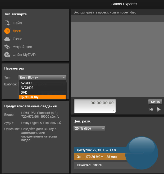Image resolution: width=164 pixels, height=174 pixels.
Task: Click the Файл MyDVD disc icon
Action: [x=7, y=55]
